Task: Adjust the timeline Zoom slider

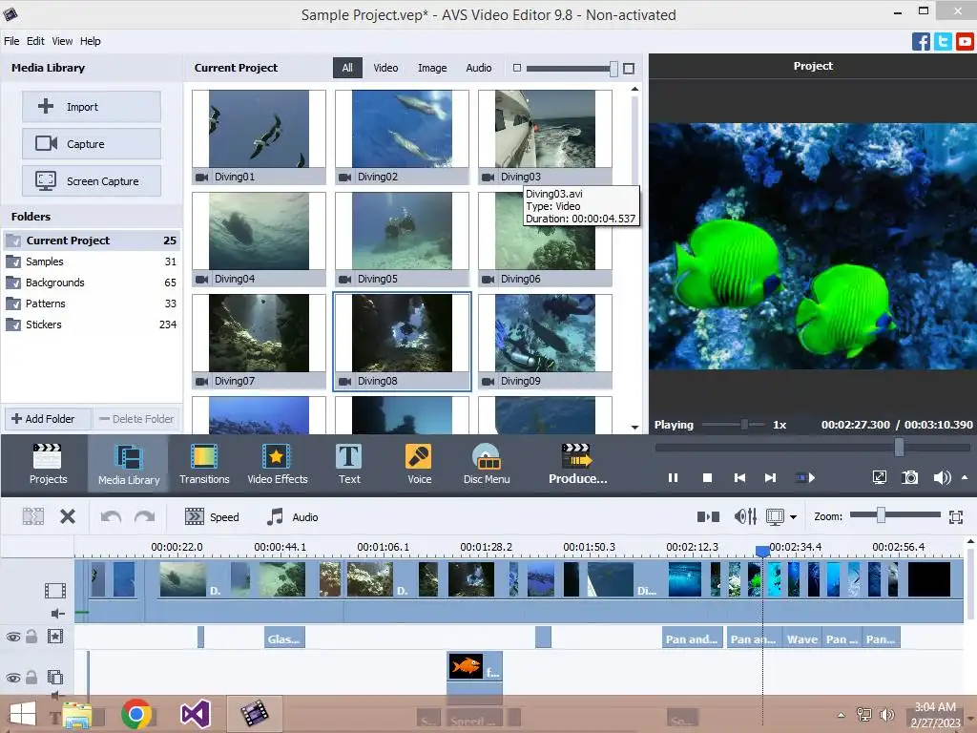Action: pos(881,514)
